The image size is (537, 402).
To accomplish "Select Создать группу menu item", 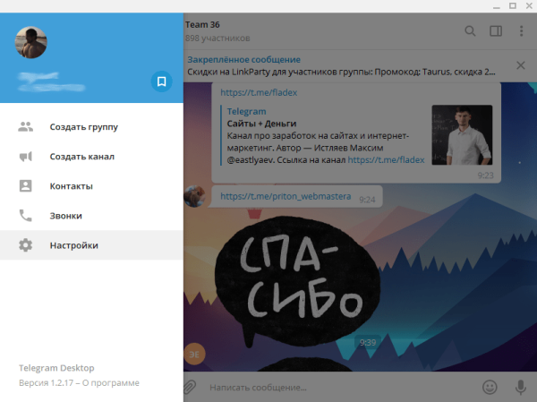I will click(83, 127).
